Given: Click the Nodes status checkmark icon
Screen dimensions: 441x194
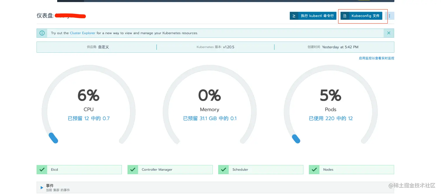Looking at the screenshot, I should (x=314, y=170).
